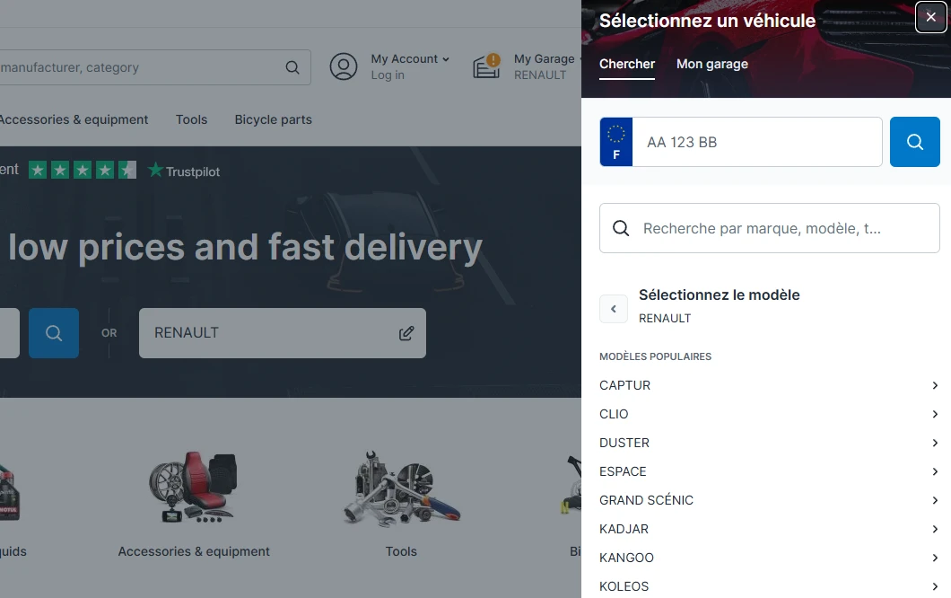Image resolution: width=951 pixels, height=598 pixels.
Task: Select the CAPTUR model
Action: [x=769, y=385]
